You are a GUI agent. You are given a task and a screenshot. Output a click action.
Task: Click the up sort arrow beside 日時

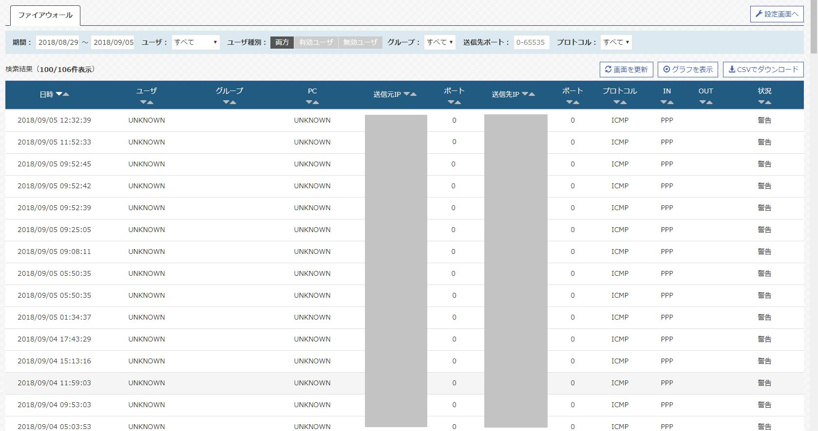tap(66, 94)
